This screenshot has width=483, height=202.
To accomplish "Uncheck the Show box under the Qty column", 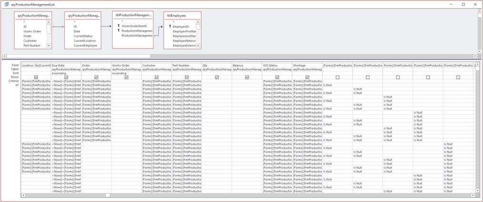I will coord(217,77).
